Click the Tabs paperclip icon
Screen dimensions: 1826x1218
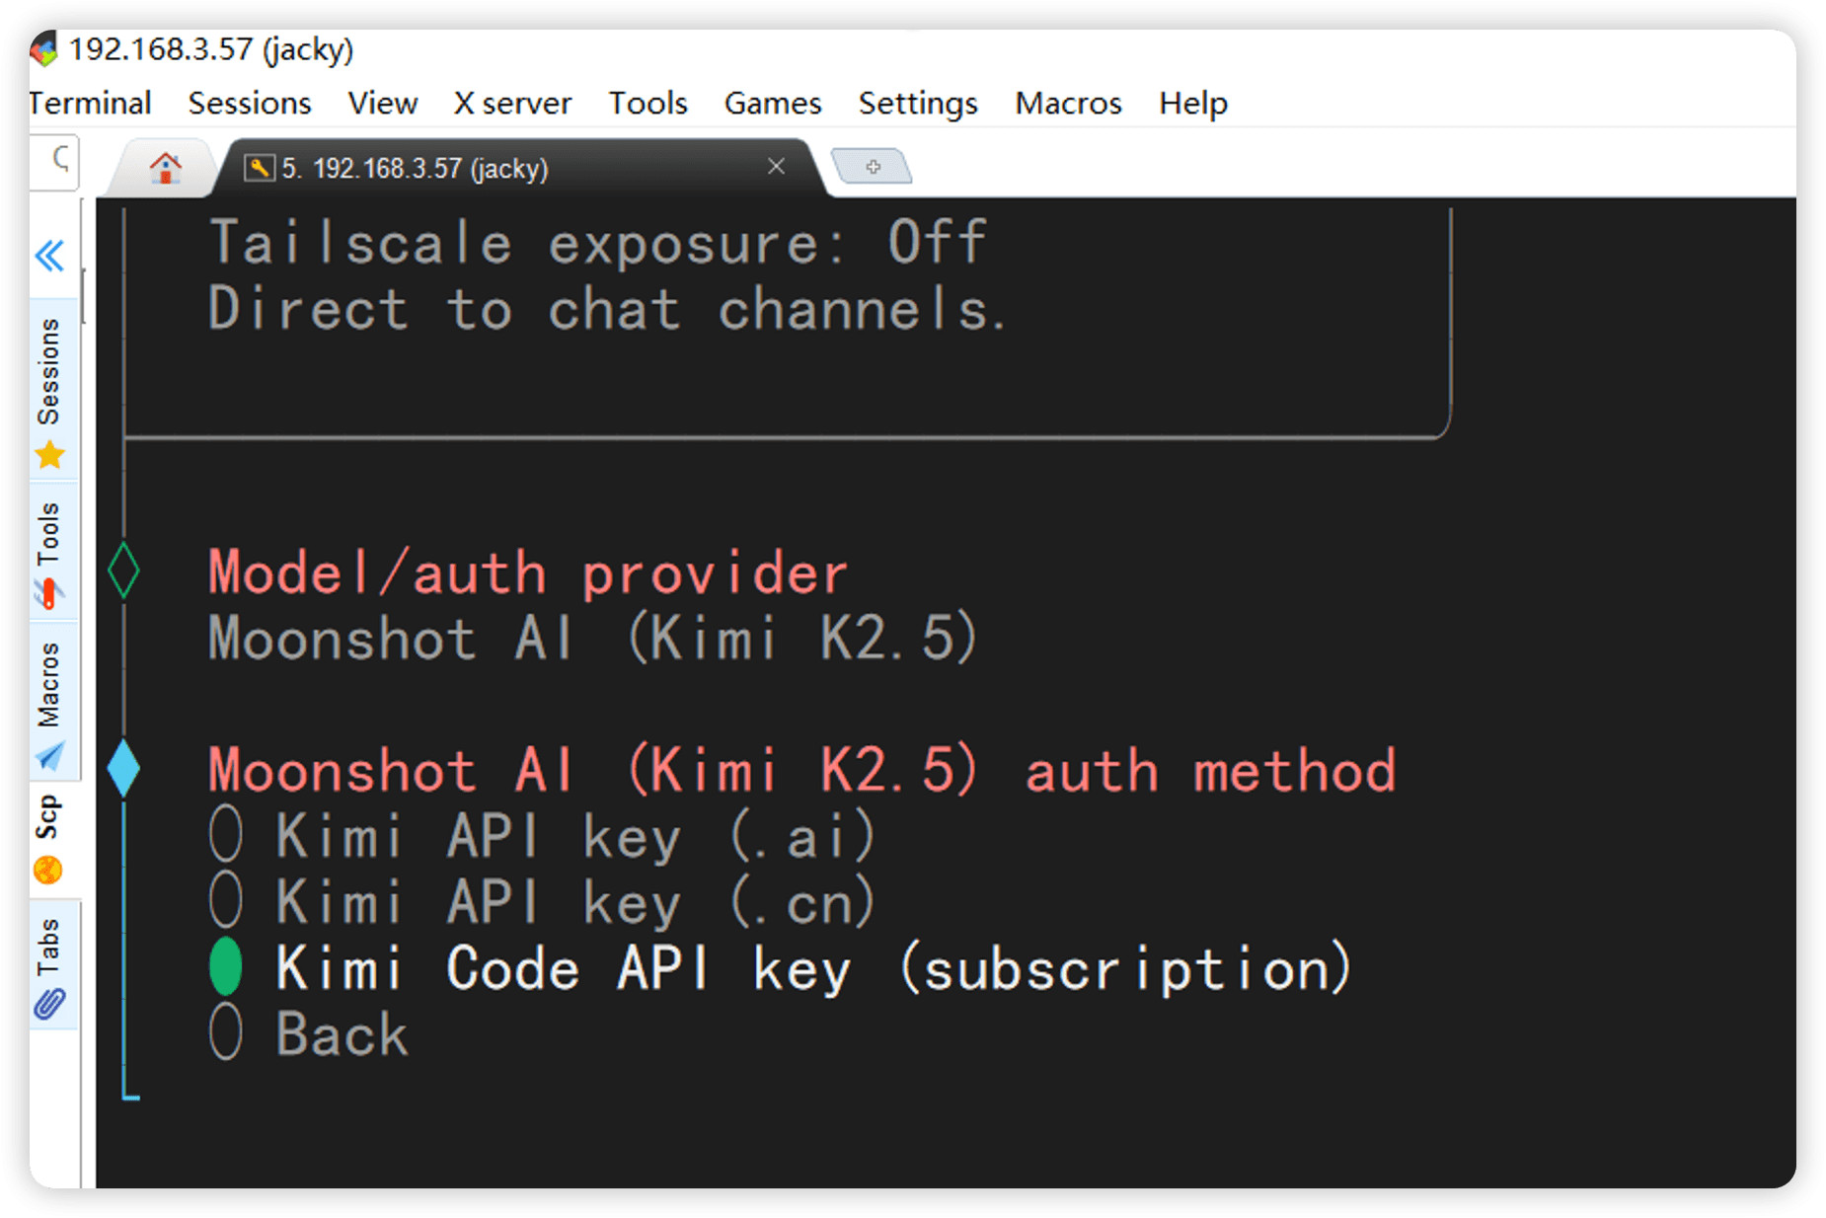coord(49,1005)
